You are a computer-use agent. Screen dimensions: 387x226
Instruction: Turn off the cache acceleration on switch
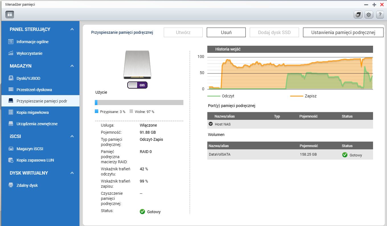[137, 85]
